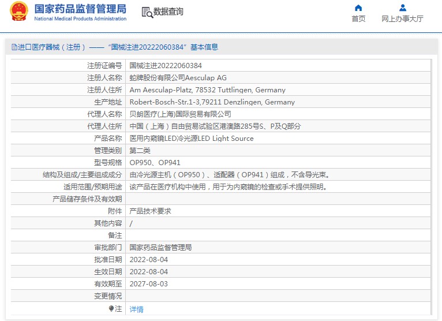Select registrant name 蛇牌股份有限公司Aesculap AG
Screen dimensions: 442x321
pos(178,77)
